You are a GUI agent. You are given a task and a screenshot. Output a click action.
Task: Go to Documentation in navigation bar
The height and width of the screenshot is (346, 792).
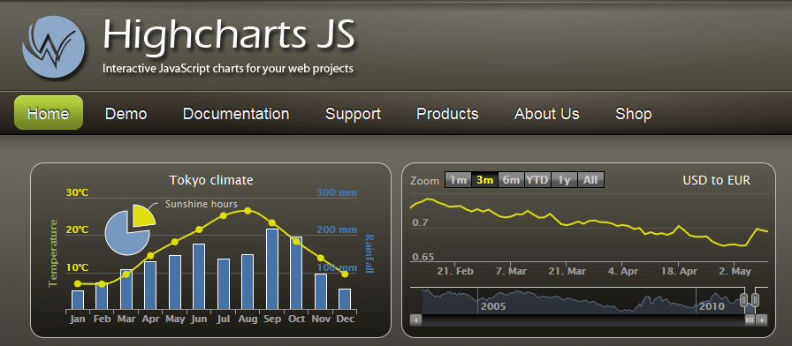tap(236, 114)
